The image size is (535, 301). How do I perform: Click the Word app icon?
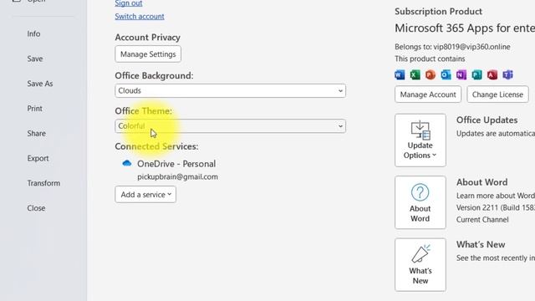click(400, 74)
